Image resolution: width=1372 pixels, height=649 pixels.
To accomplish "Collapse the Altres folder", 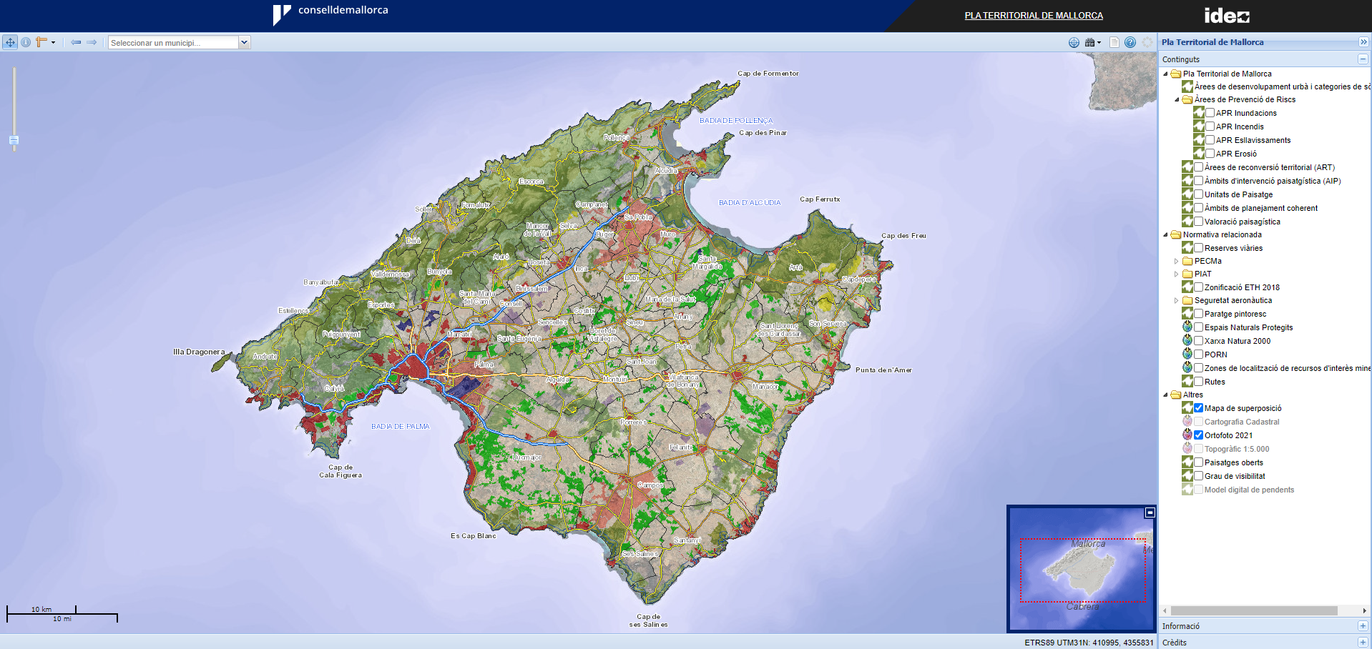I will click(1165, 395).
